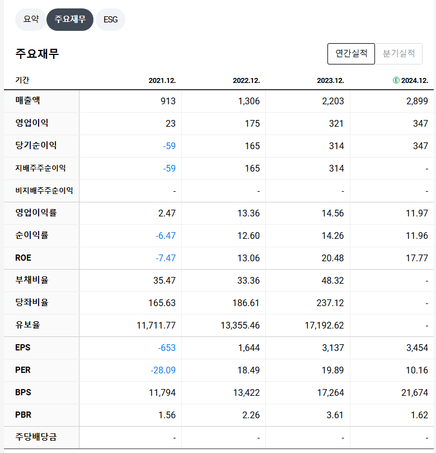Viewport: 436px width, 453px height.
Task: Click operating profit value 321
Action: click(336, 124)
